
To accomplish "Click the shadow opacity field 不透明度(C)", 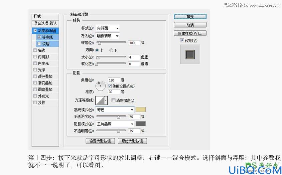I will click(134, 131).
